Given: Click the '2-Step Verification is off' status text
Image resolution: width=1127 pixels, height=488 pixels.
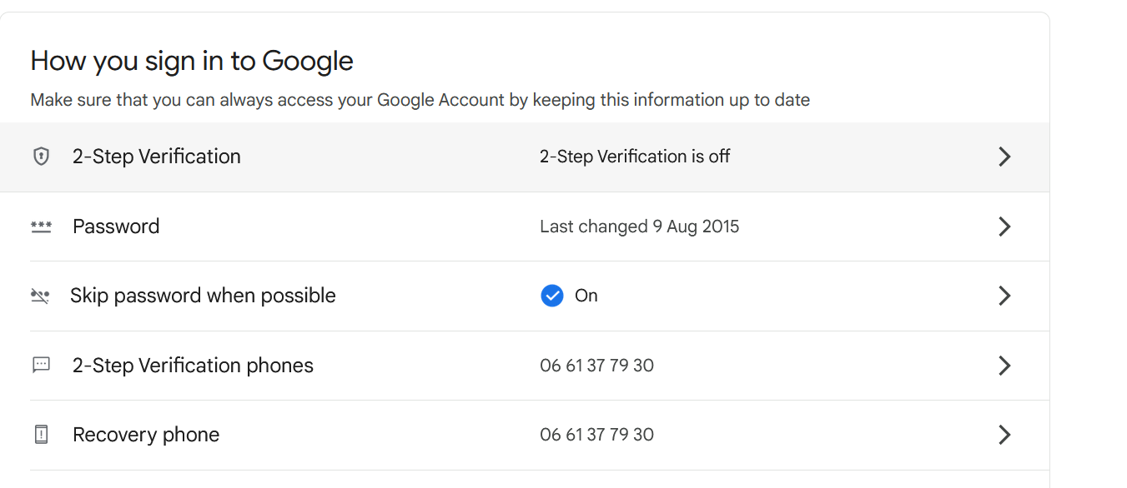Looking at the screenshot, I should pos(635,157).
